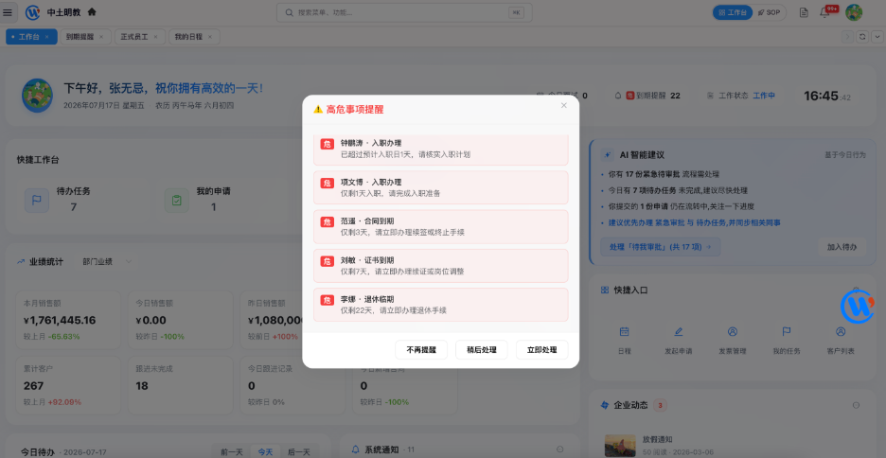886x458 pixels.
Task: Open the 工作台 tab
Action: (x=31, y=37)
